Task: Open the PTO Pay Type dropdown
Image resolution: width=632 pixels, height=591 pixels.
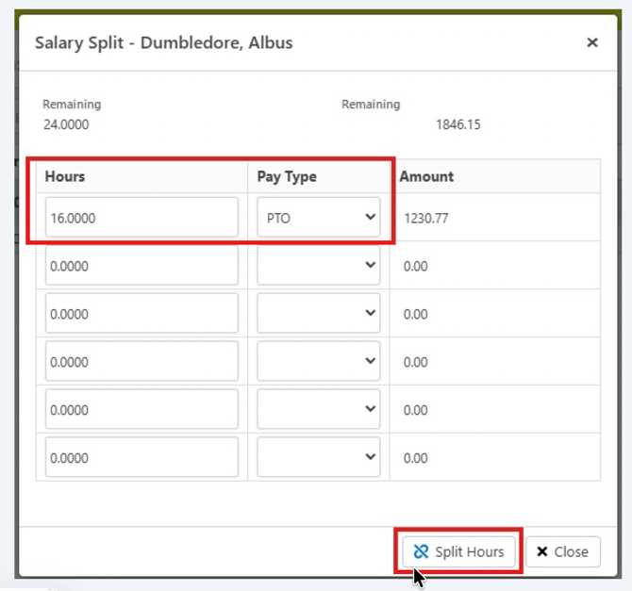Action: pyautogui.click(x=318, y=218)
